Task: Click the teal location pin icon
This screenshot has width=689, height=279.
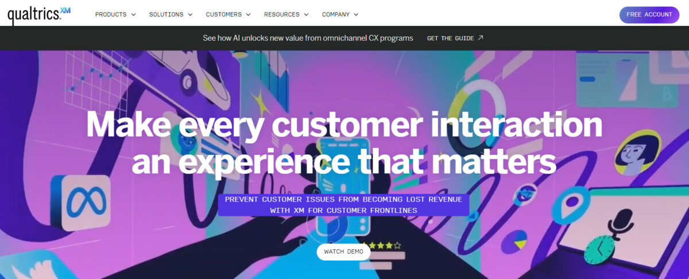Action: [x=571, y=206]
